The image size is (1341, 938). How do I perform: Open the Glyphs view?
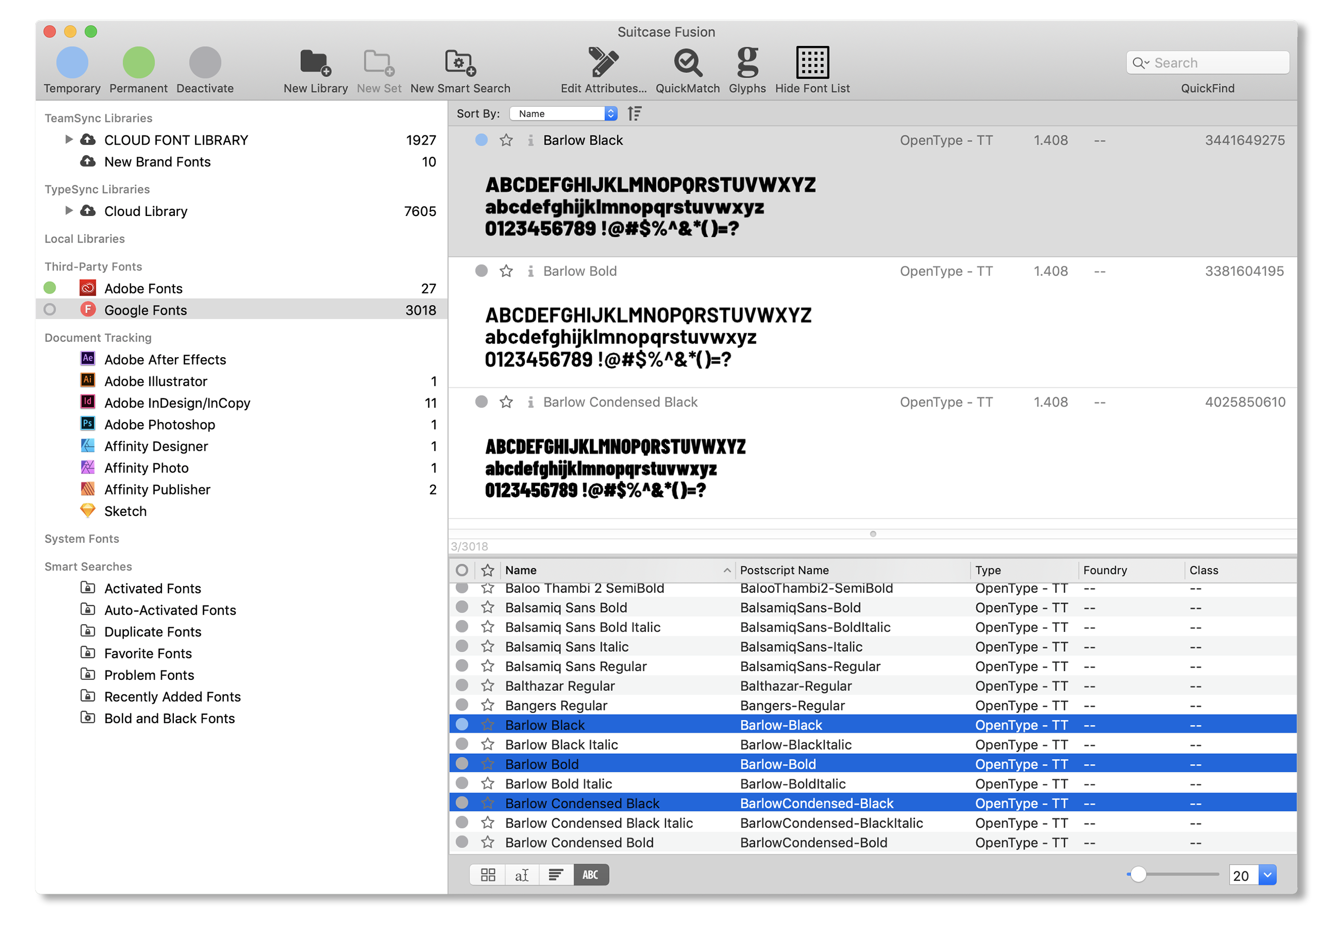point(747,62)
